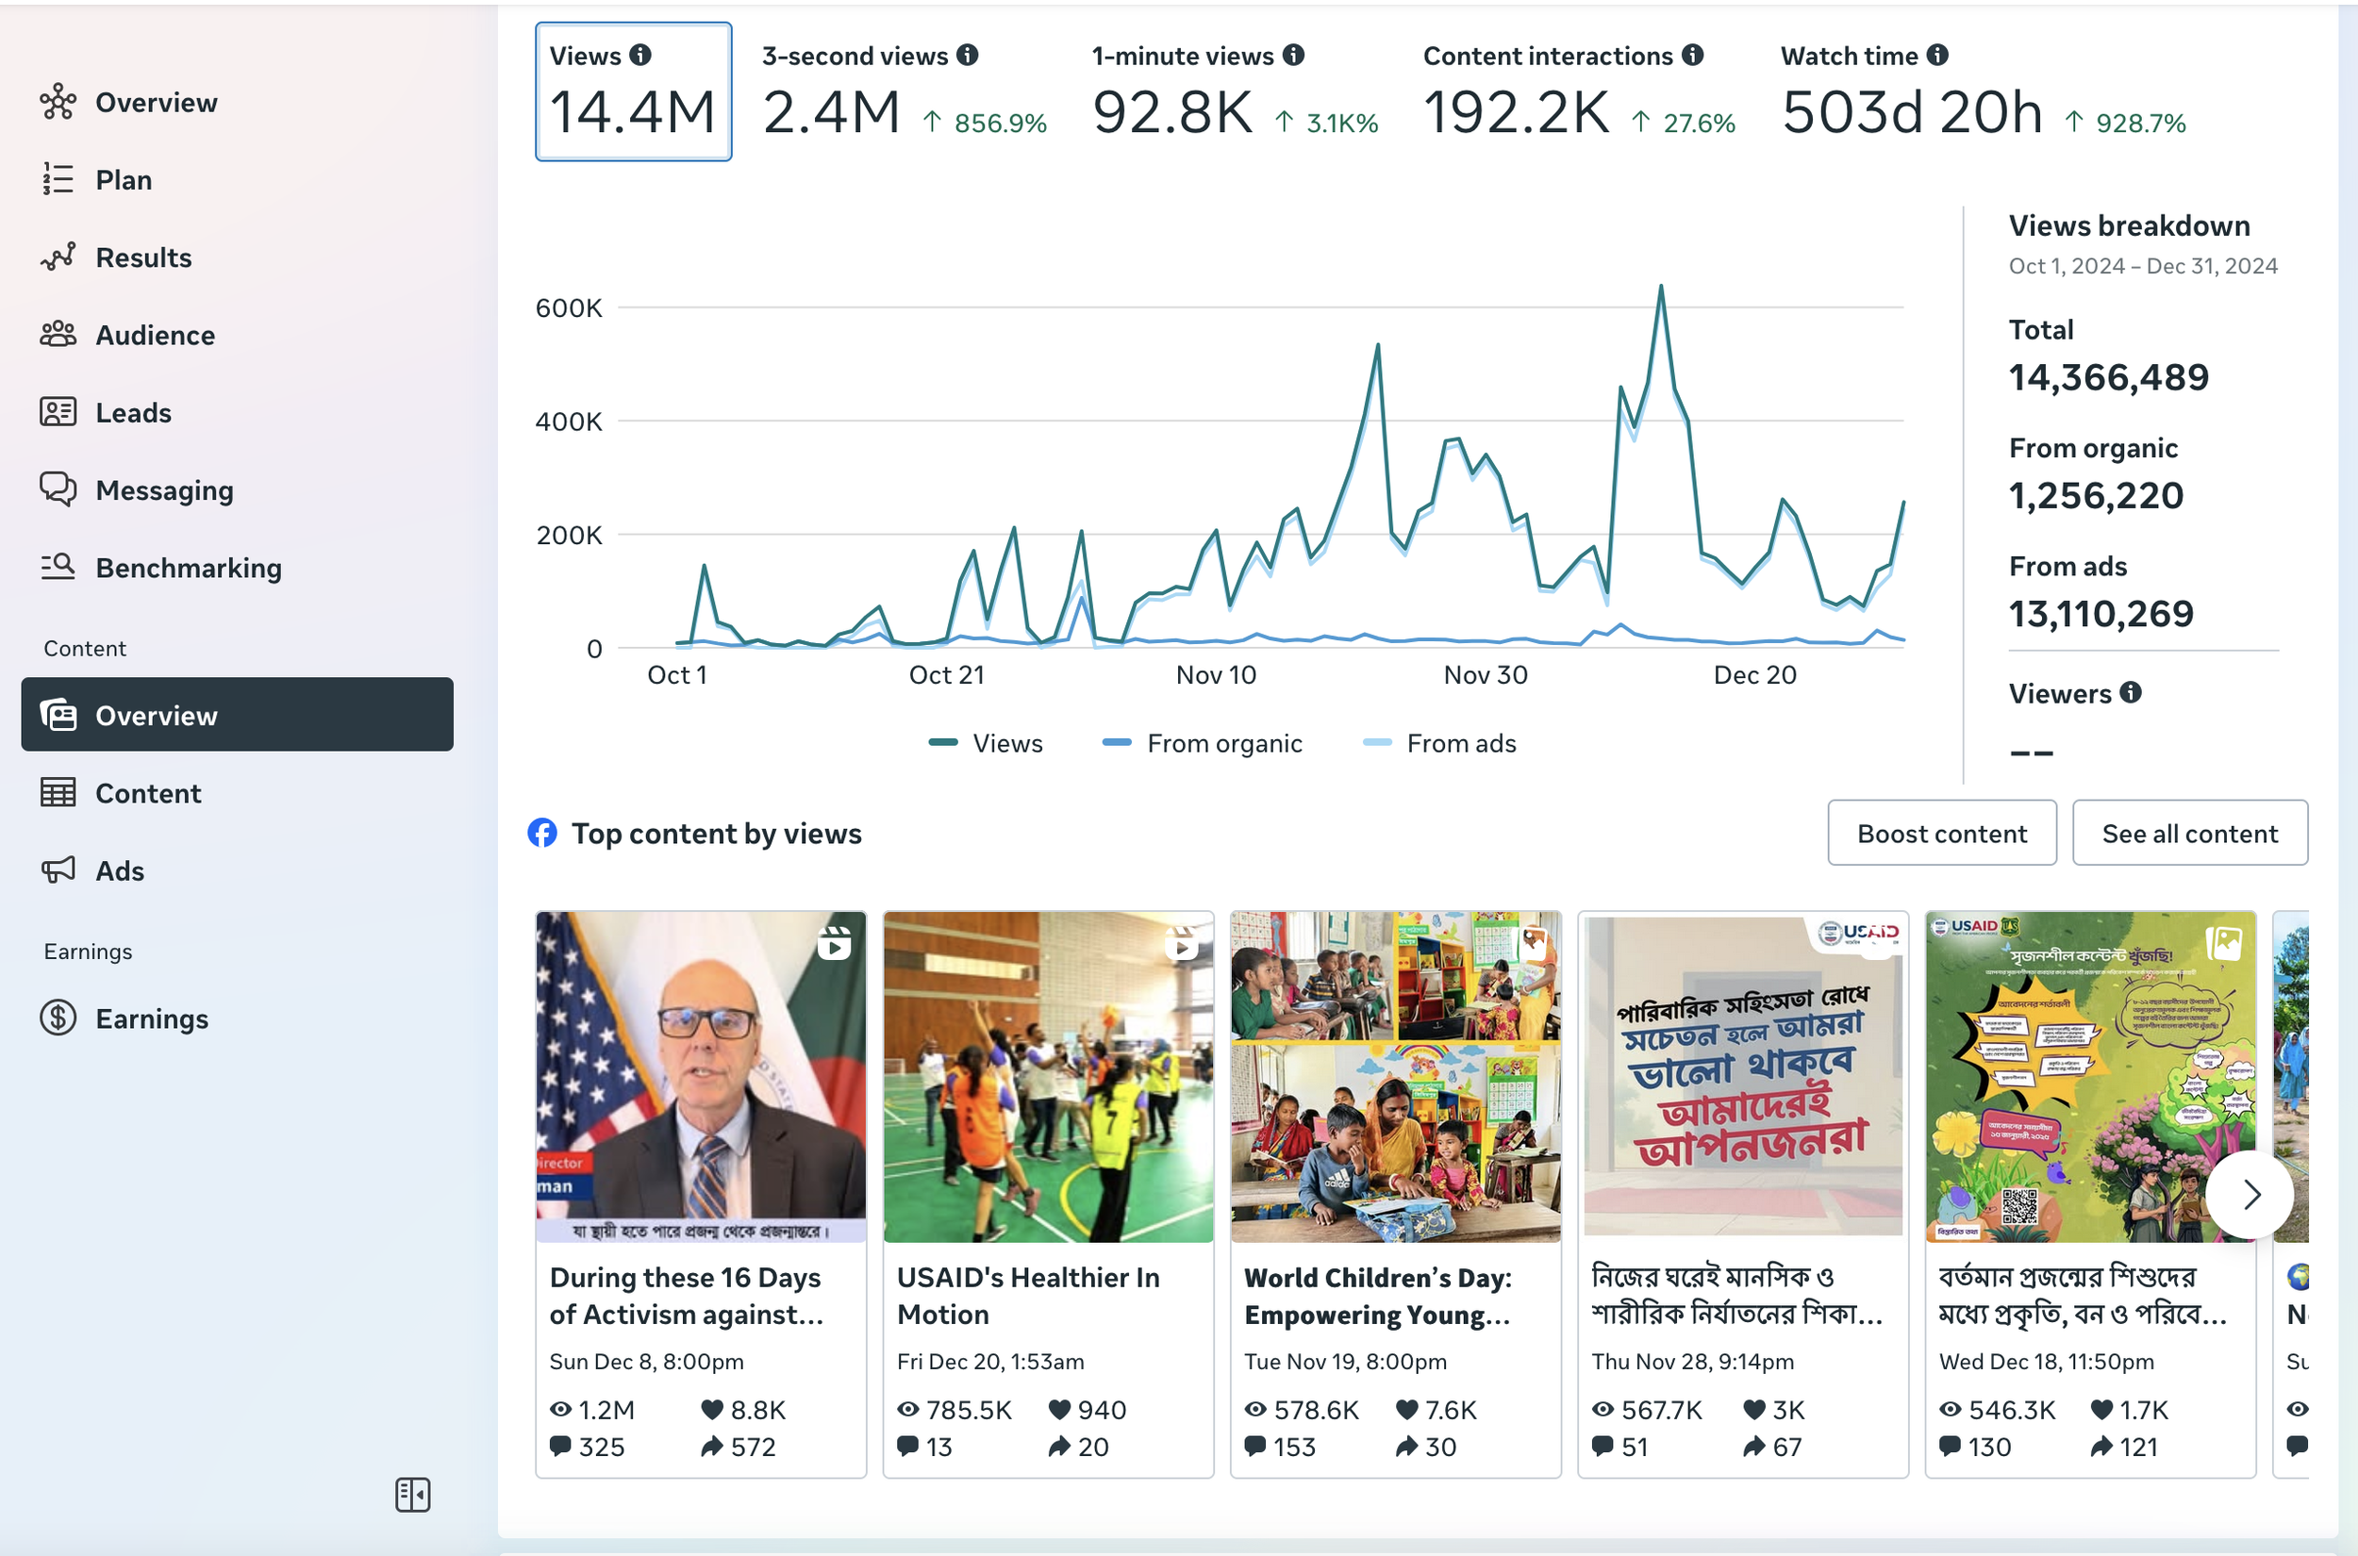The height and width of the screenshot is (1556, 2358).
Task: Click the Earnings dollar icon
Action: [x=58, y=1018]
